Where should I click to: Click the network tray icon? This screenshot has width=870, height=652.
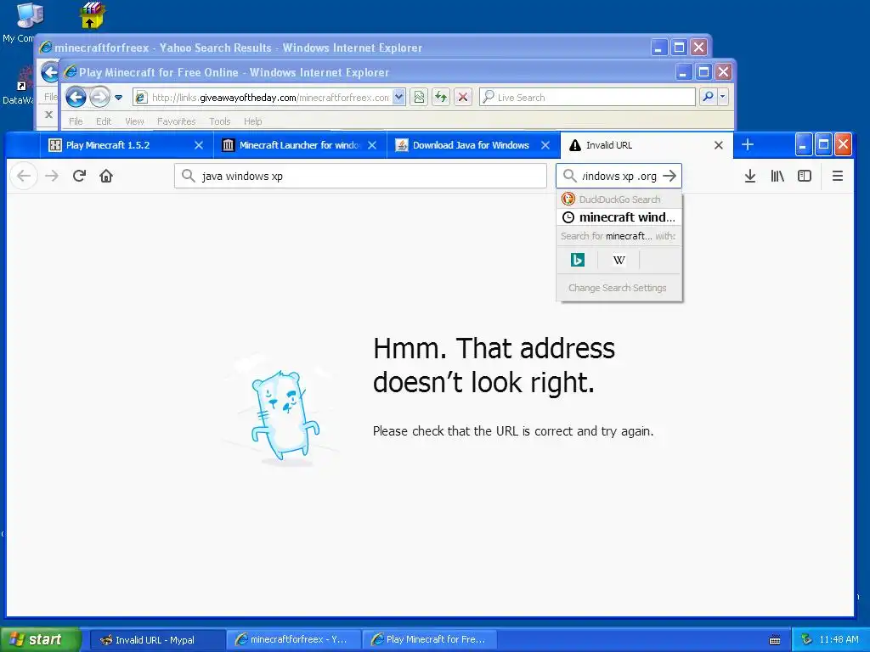(807, 640)
